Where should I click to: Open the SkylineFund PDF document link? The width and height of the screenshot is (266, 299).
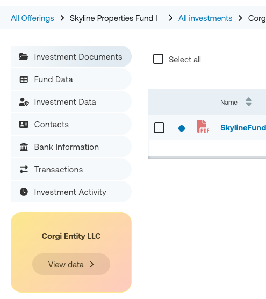(x=243, y=128)
